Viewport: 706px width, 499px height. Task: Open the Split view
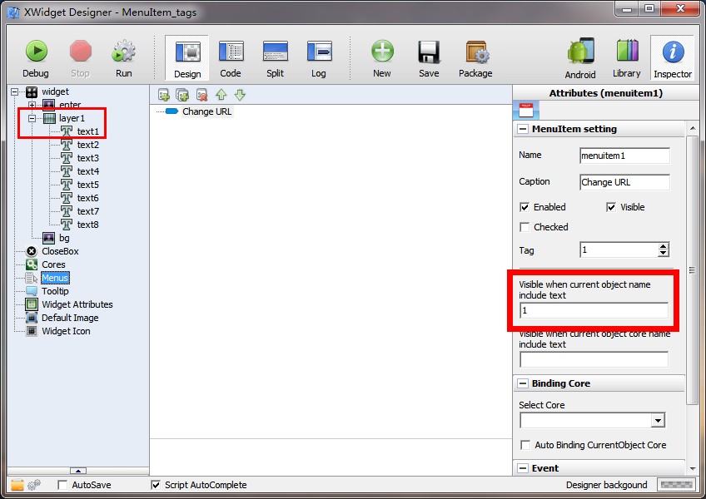click(x=275, y=58)
